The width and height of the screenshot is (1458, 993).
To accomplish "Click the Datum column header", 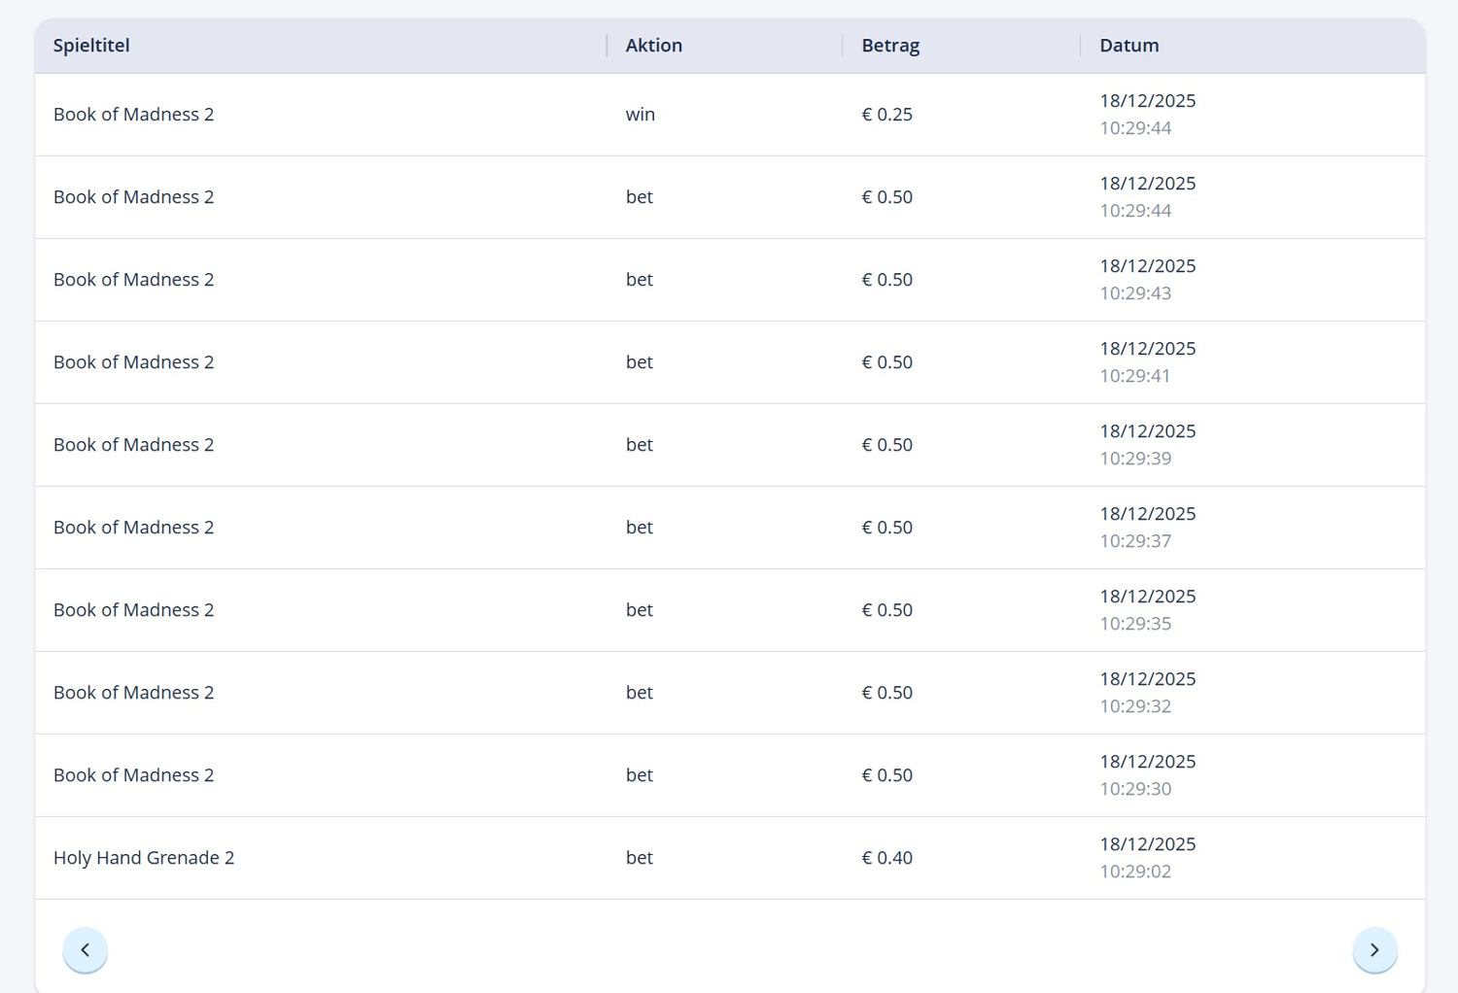I will click(x=1128, y=46).
